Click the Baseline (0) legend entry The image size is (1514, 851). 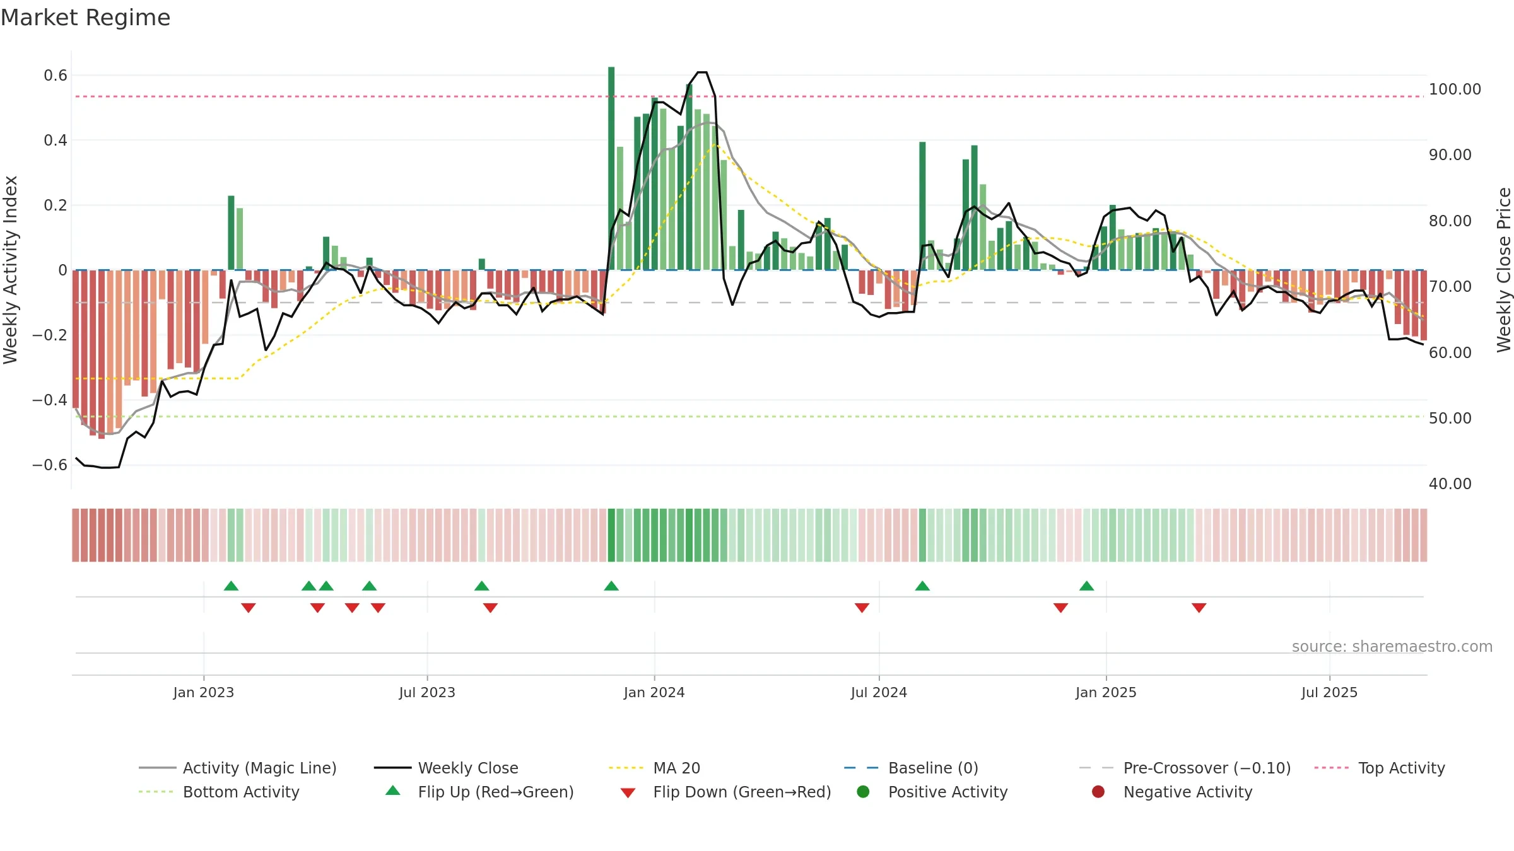tap(911, 768)
